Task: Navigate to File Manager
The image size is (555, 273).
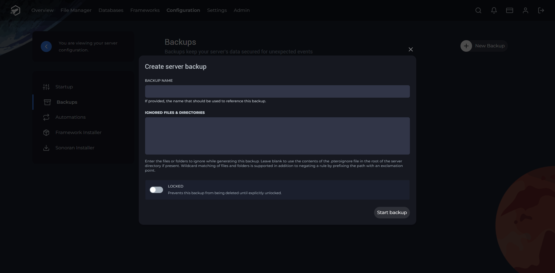Action: click(76, 10)
